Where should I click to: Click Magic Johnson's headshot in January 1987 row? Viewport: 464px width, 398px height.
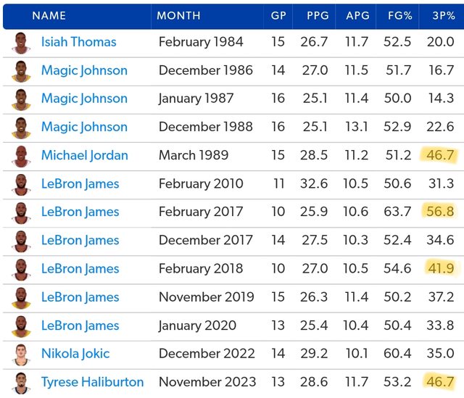pos(21,99)
